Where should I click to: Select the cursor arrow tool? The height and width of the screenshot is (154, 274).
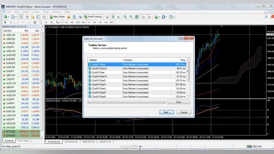[x=5, y=22]
